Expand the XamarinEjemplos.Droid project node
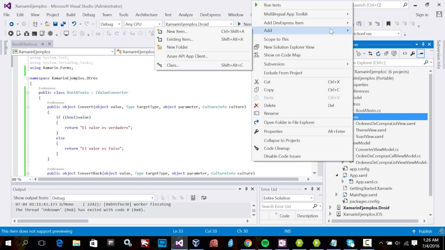Image resolution: width=445 pixels, height=250 pixels. point(330,208)
